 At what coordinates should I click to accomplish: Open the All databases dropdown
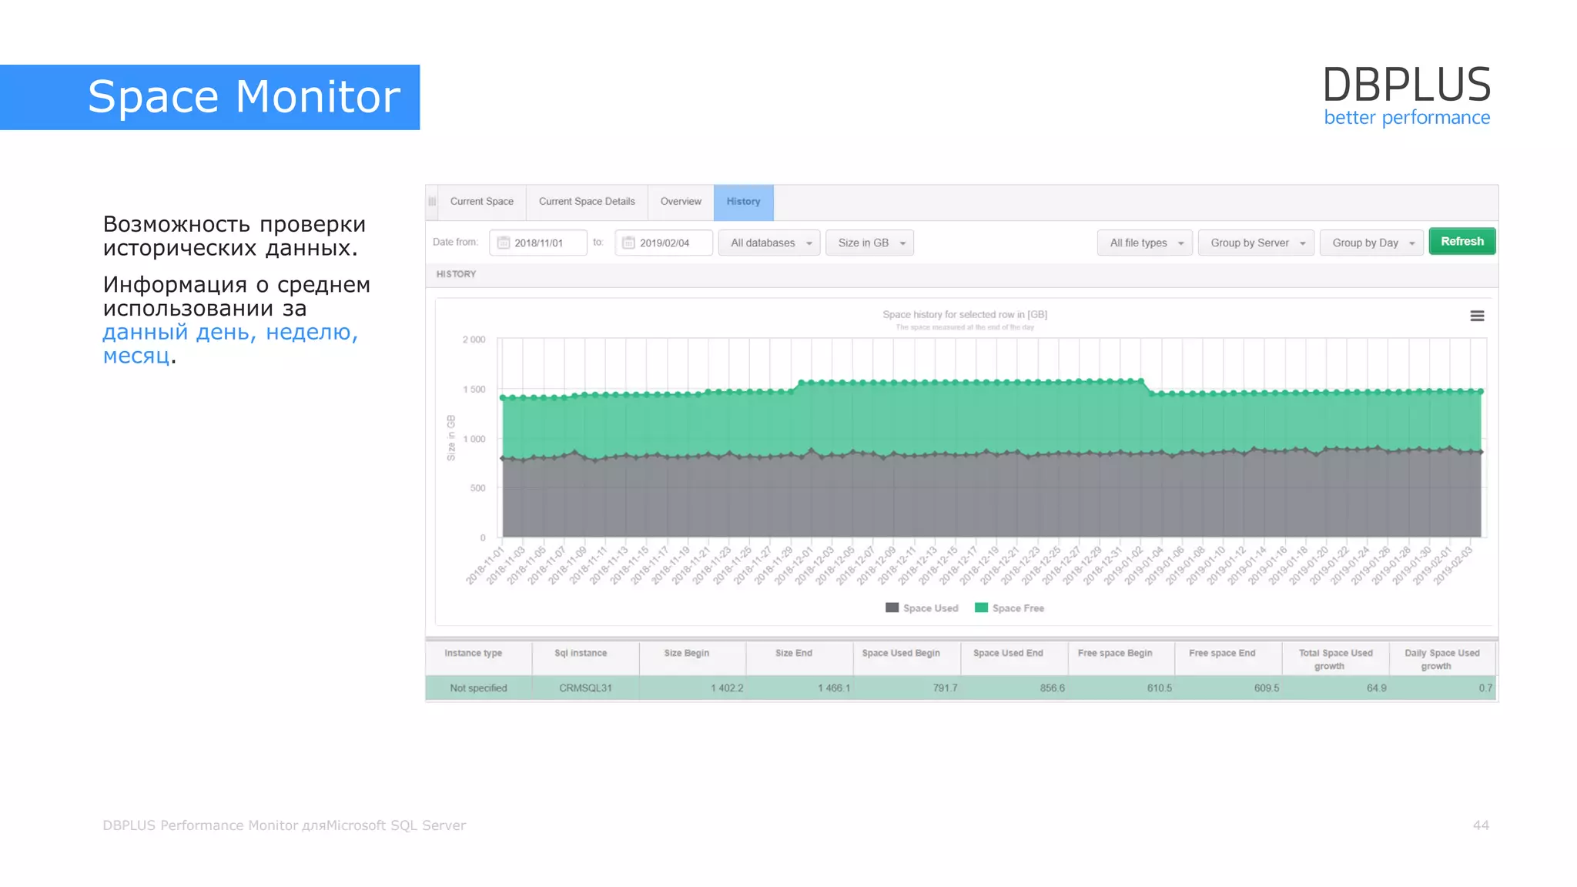769,243
